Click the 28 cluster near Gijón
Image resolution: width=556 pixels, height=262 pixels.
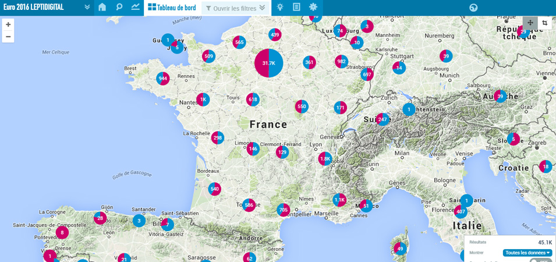click(100, 218)
